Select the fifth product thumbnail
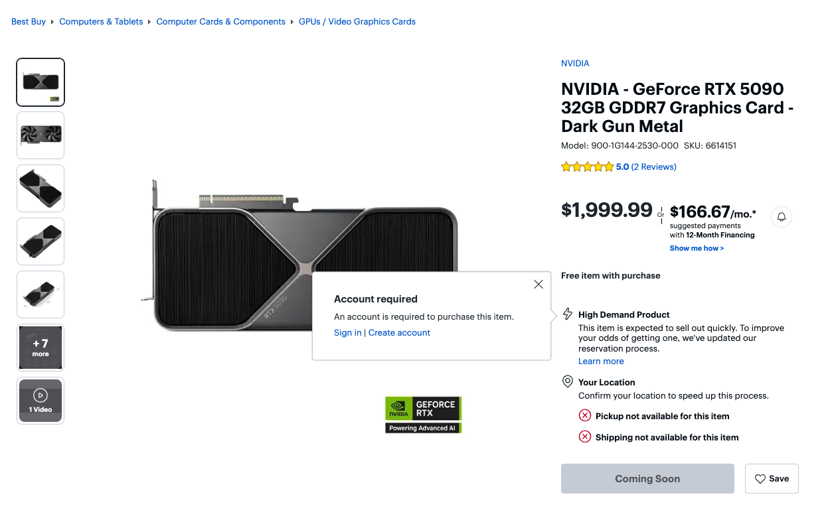This screenshot has width=832, height=526. pyautogui.click(x=41, y=295)
